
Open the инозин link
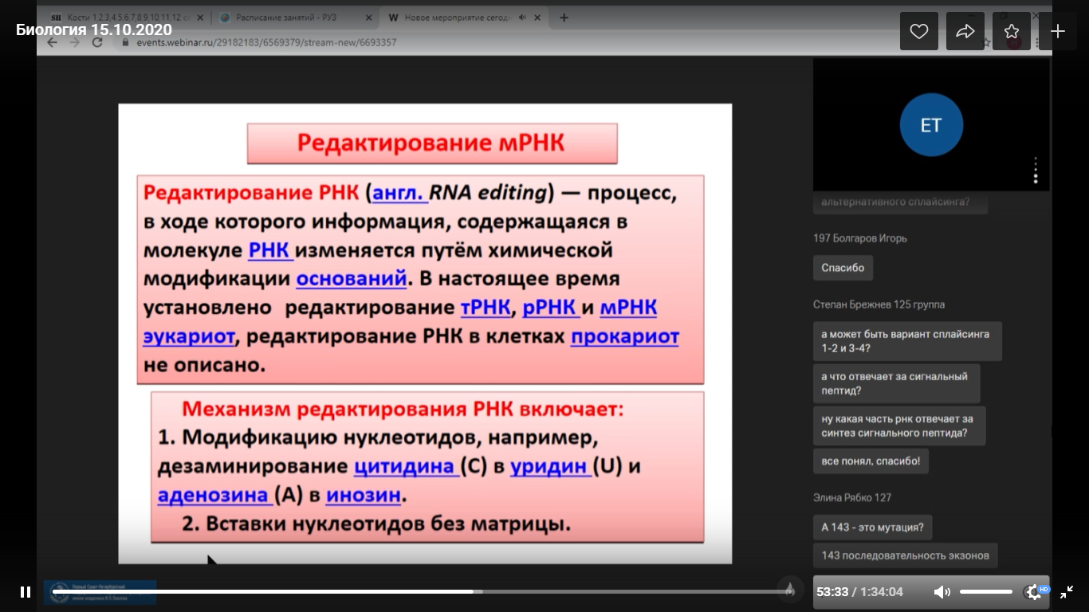pos(363,496)
